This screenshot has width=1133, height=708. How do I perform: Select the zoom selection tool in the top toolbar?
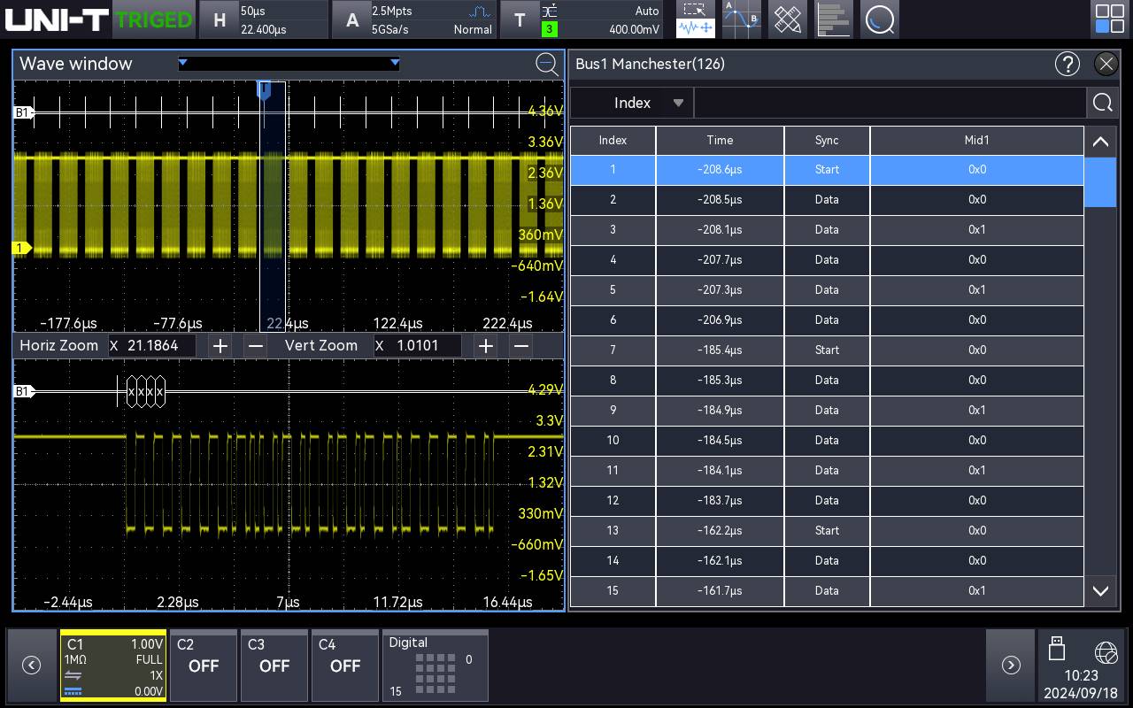pos(695,19)
